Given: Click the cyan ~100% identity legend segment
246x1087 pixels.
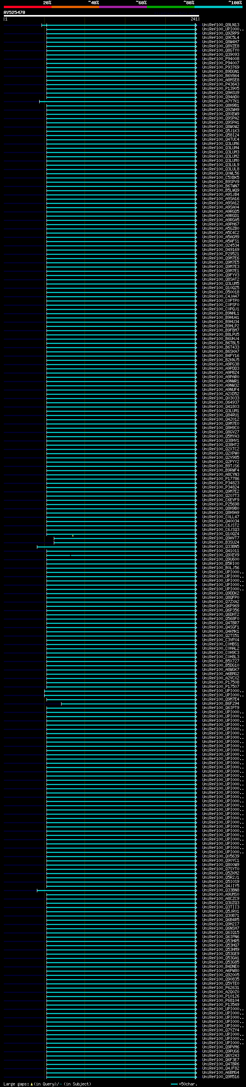Looking at the screenshot, I should [218, 7].
